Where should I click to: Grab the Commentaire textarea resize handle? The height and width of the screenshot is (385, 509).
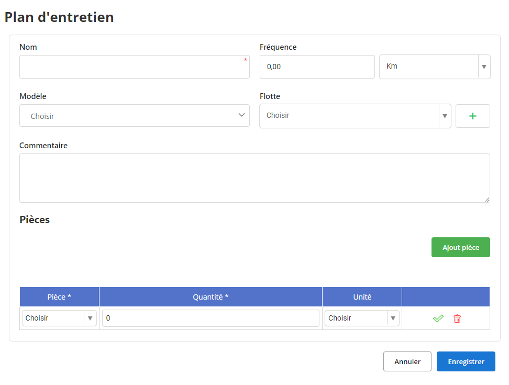[x=487, y=200]
